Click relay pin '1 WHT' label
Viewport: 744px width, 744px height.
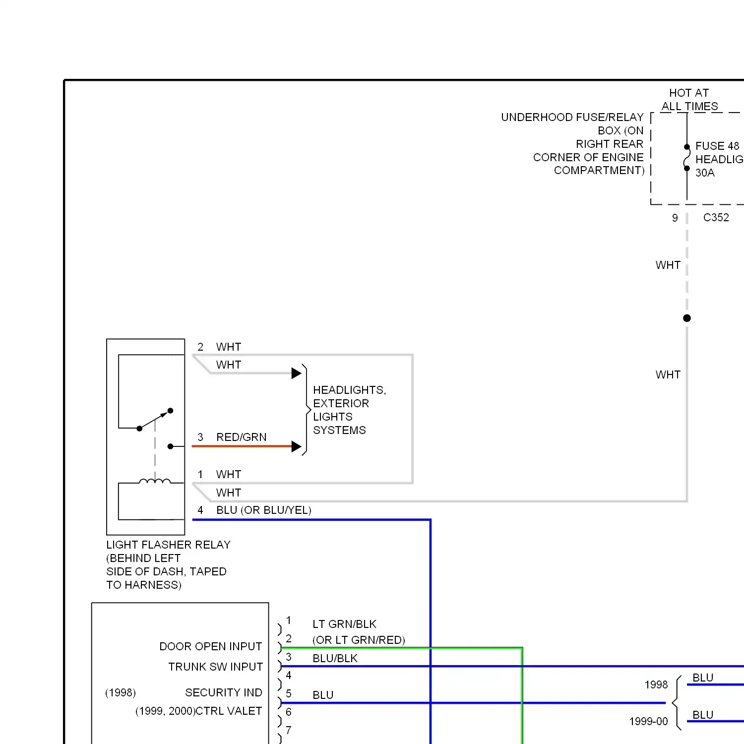[x=219, y=474]
